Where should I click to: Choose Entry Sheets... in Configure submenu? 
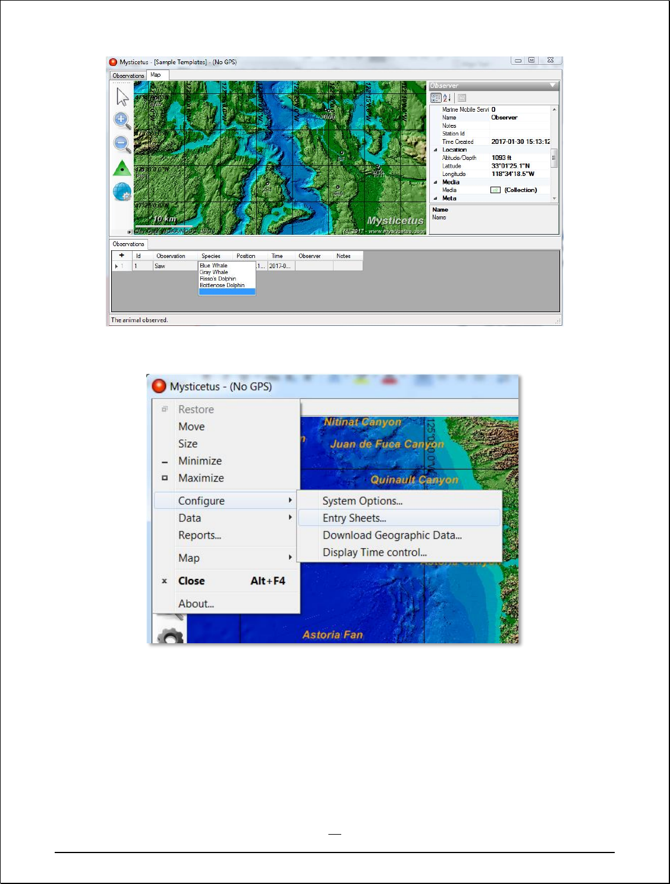click(x=400, y=518)
